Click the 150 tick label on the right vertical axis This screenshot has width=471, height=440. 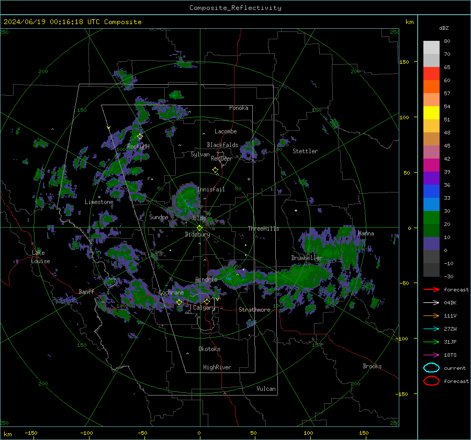[x=404, y=62]
